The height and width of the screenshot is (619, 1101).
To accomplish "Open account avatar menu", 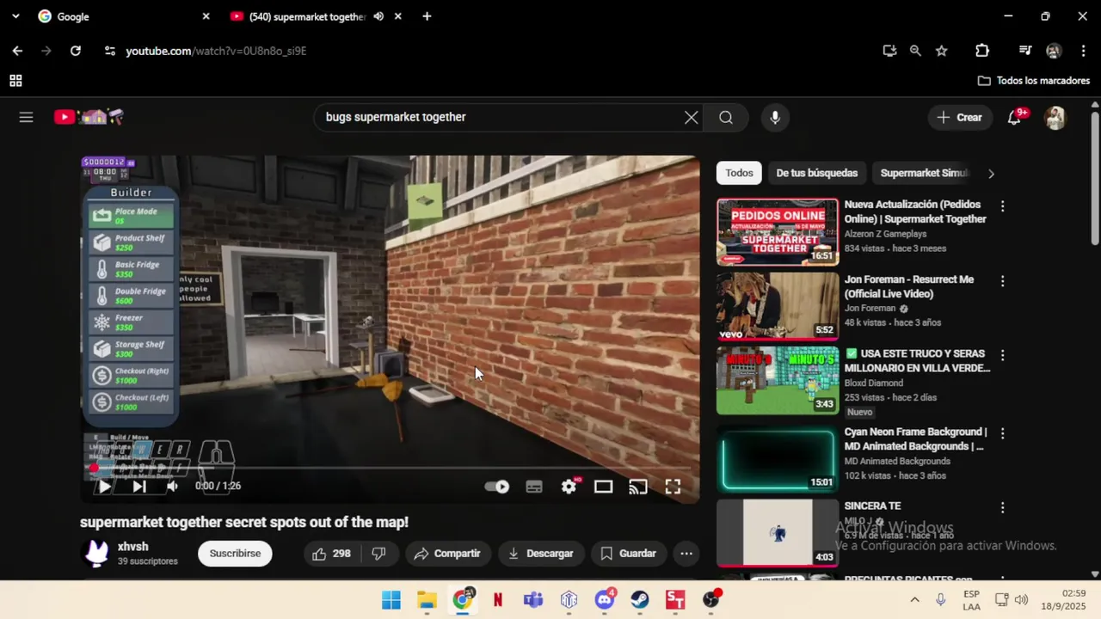I will coord(1055,118).
